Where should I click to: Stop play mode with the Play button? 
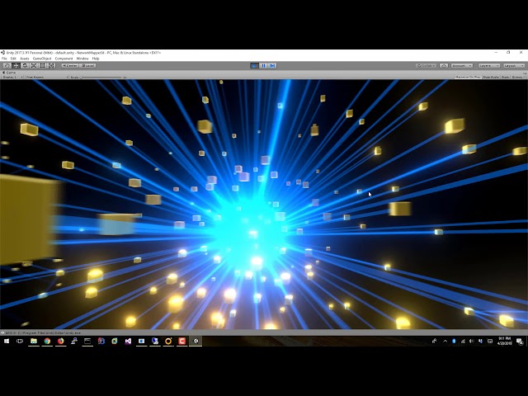point(255,66)
